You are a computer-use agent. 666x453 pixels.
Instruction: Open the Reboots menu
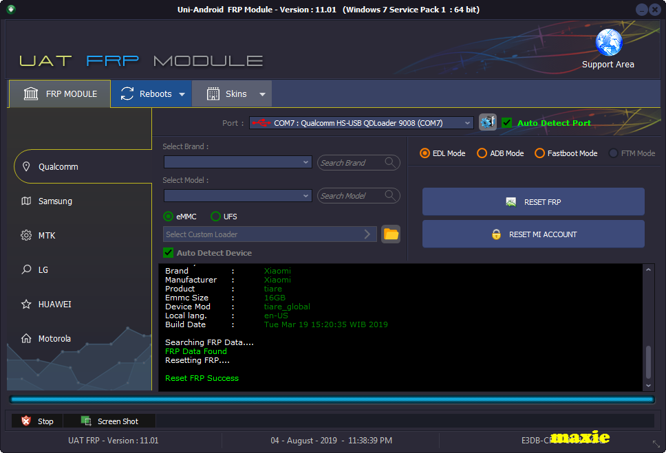click(x=151, y=93)
